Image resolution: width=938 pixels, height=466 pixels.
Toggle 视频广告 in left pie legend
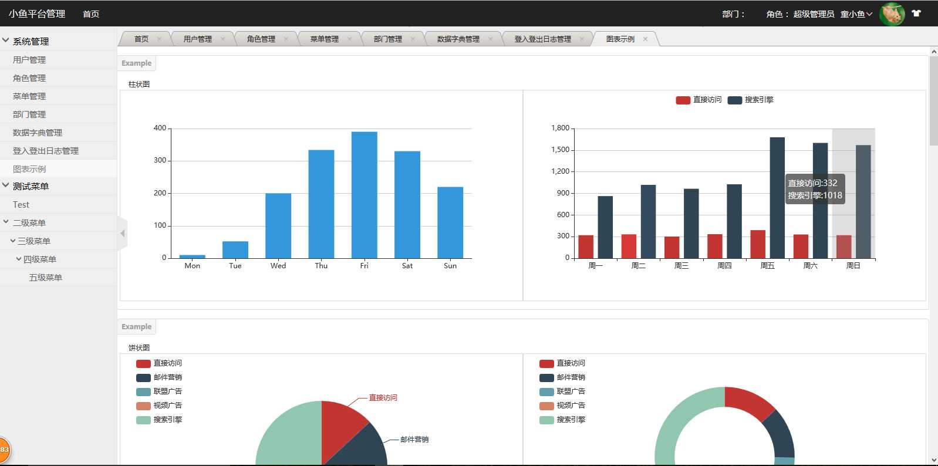(x=159, y=406)
